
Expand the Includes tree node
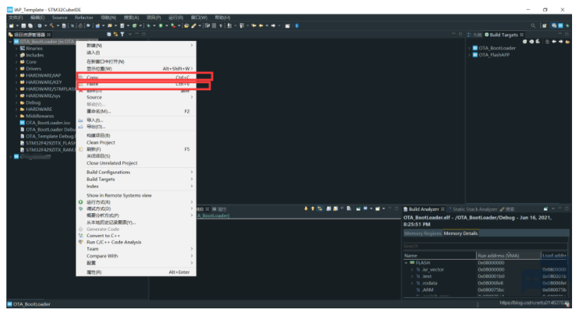[x=16, y=55]
